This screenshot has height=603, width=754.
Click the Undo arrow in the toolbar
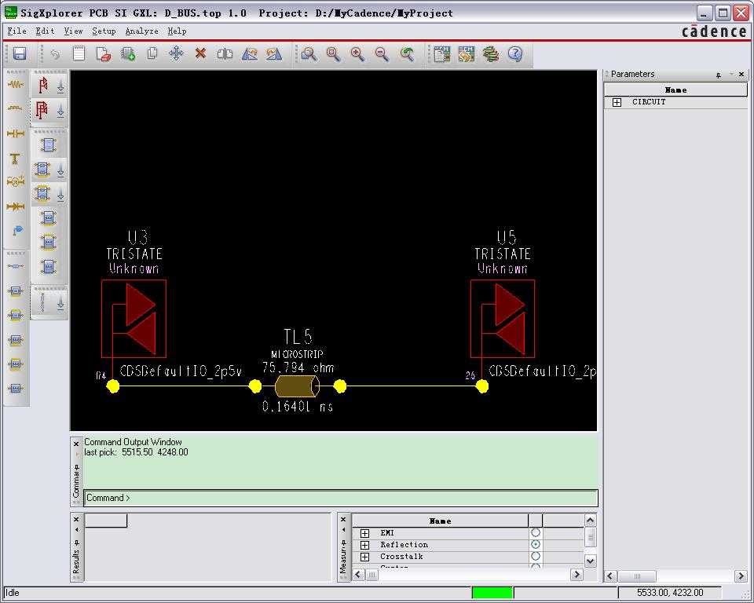tap(55, 53)
